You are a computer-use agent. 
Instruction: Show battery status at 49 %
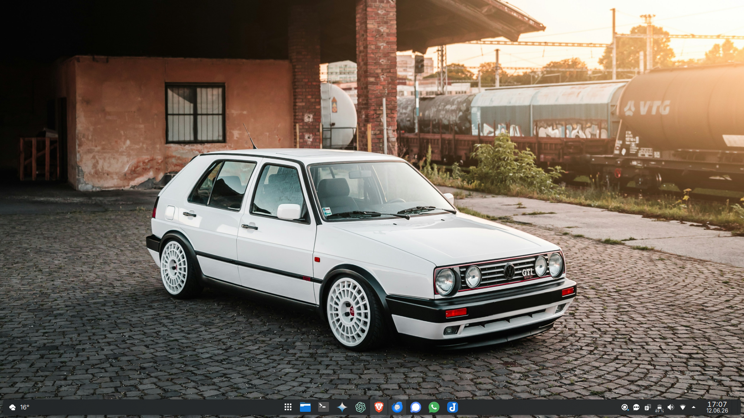pyautogui.click(x=659, y=408)
